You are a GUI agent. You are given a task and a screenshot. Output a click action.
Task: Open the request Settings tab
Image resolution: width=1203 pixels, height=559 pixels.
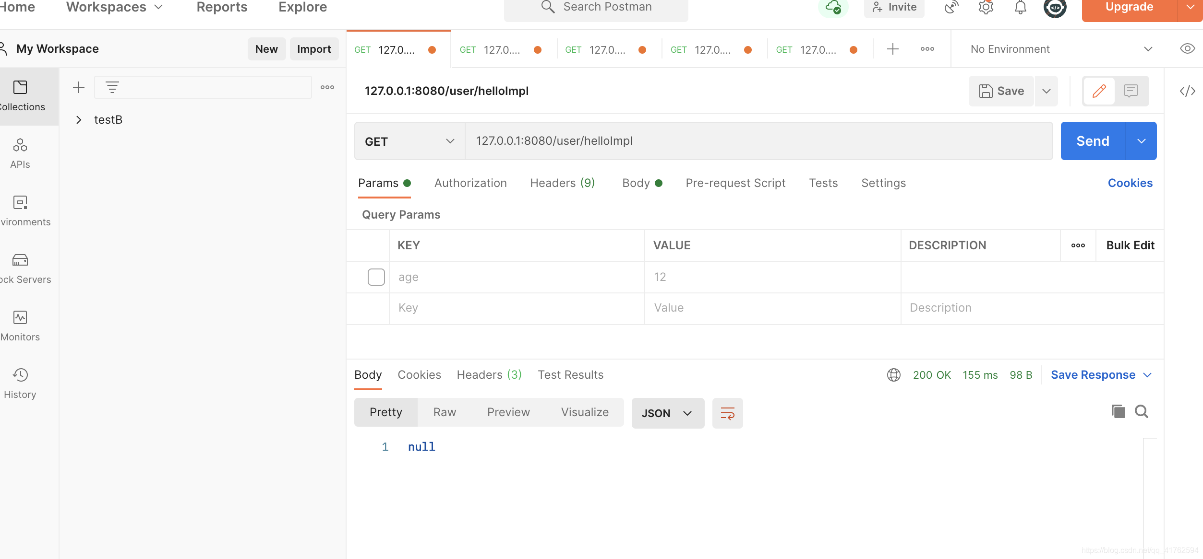883,183
